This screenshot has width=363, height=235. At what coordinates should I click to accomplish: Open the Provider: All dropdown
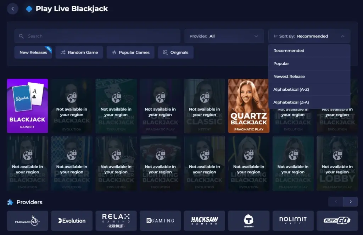point(224,36)
